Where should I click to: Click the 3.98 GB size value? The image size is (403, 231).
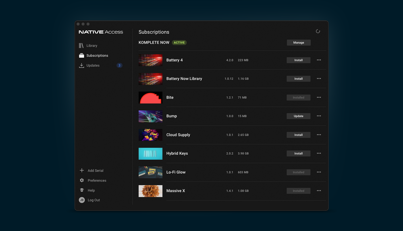pyautogui.click(x=243, y=153)
